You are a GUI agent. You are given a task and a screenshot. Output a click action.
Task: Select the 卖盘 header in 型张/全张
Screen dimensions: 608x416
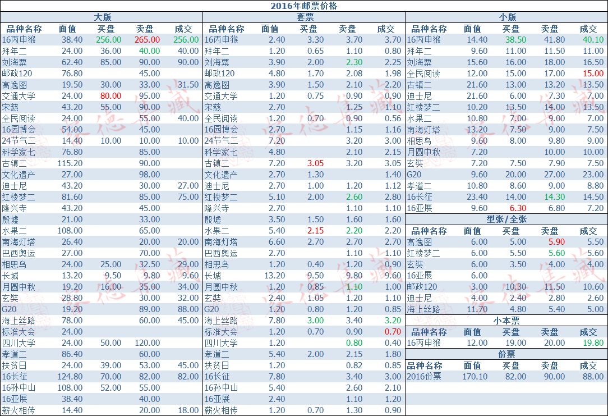(x=550, y=231)
